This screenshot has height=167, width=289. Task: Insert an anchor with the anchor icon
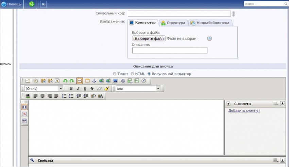coord(94,81)
